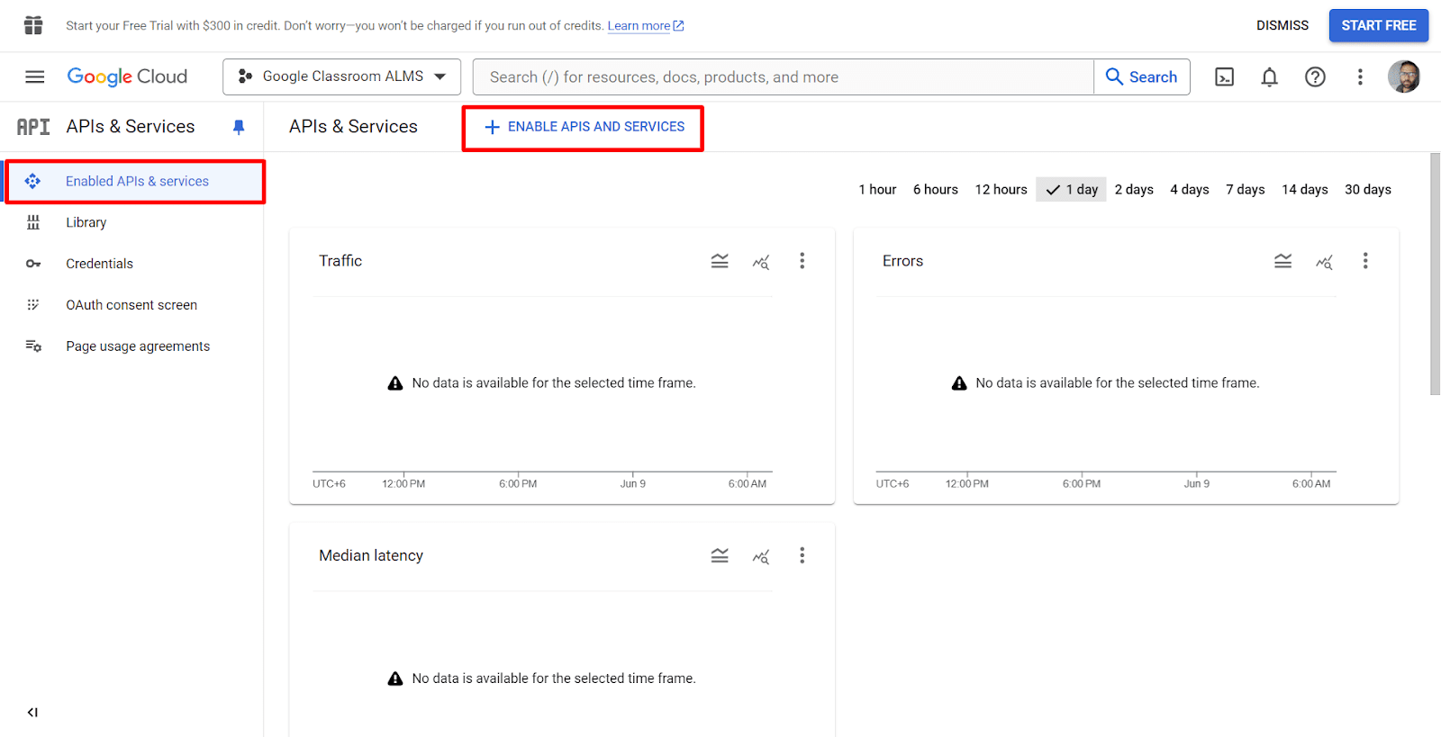Click the Page usage agreements icon
1441x737 pixels.
coord(33,346)
